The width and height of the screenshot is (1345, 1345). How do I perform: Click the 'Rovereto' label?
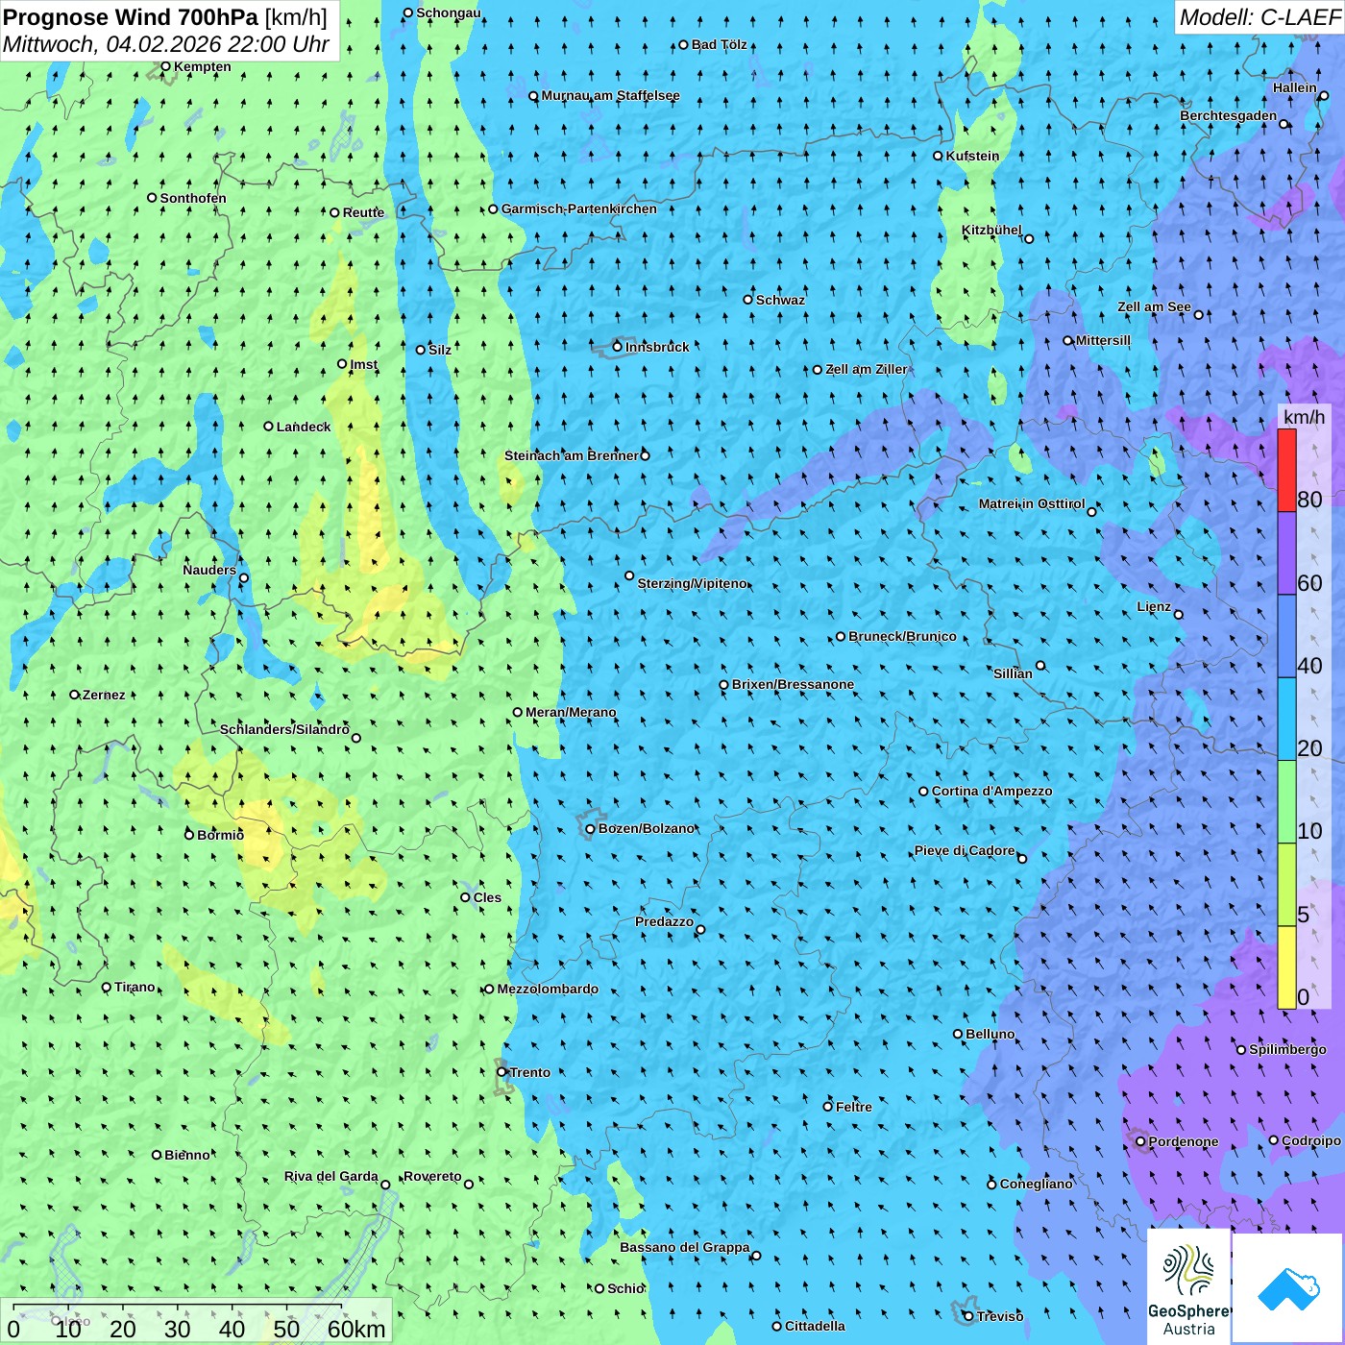coord(432,1176)
